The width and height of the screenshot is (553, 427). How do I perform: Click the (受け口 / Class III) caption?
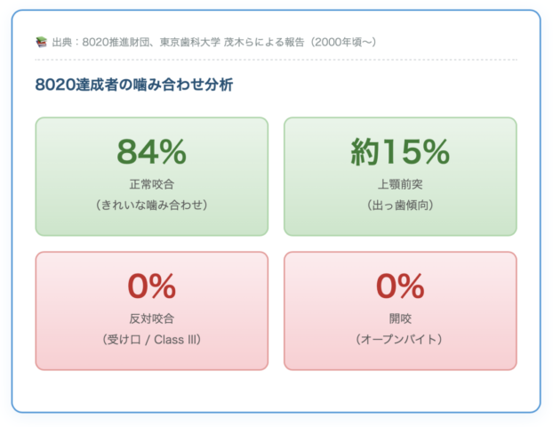click(151, 339)
